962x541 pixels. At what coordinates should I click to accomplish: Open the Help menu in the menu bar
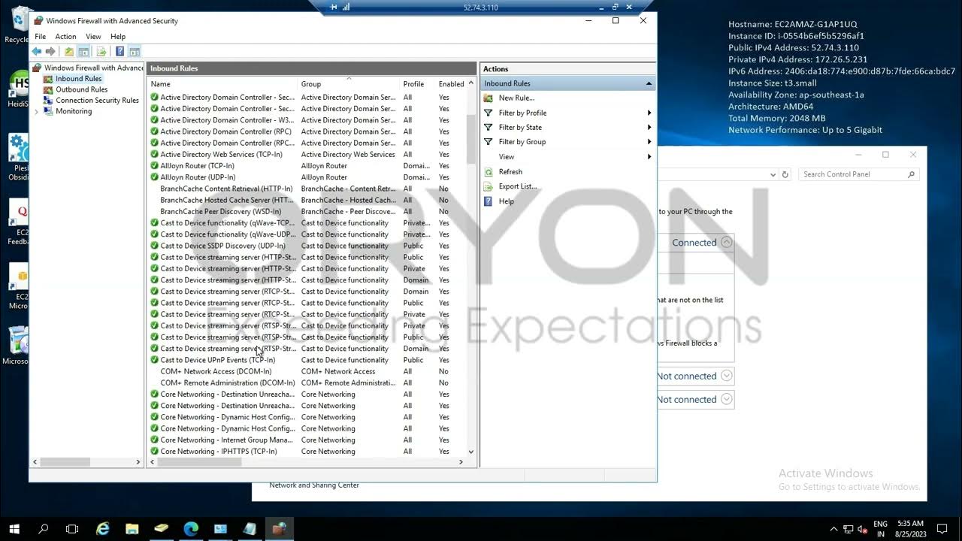118,36
